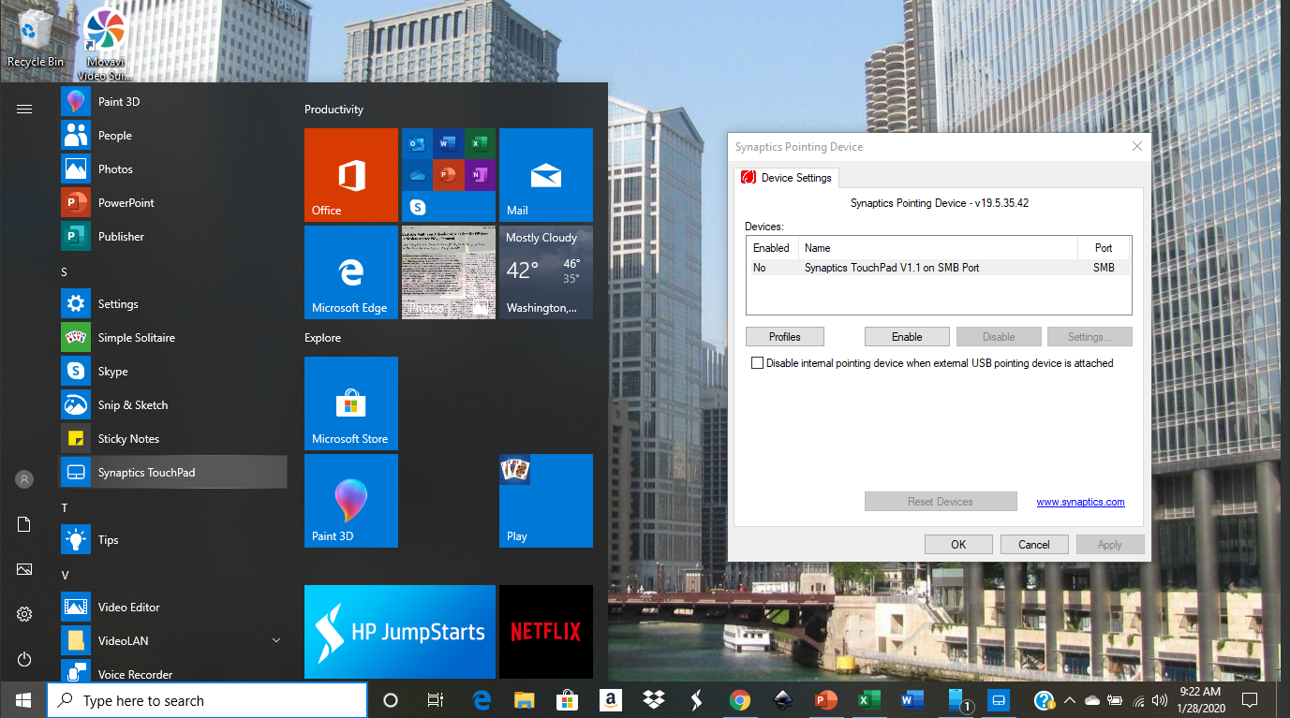The width and height of the screenshot is (1290, 718).
Task: Click the Type here to search box
Action: click(x=207, y=700)
